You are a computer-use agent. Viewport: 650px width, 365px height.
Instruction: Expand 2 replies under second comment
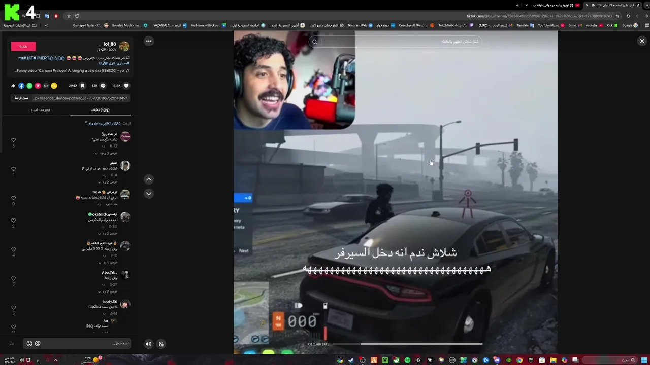(x=108, y=181)
